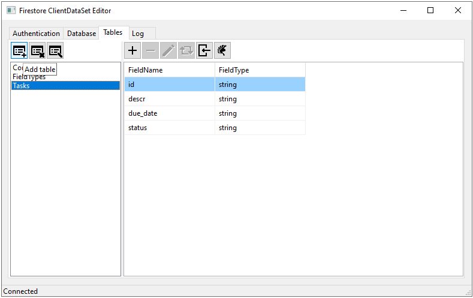Viewport: 473px width, 298px height.
Task: Click the string type cell in id row
Action: click(x=260, y=85)
